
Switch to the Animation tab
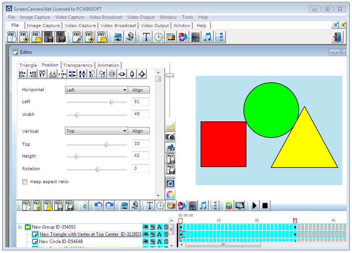click(108, 65)
